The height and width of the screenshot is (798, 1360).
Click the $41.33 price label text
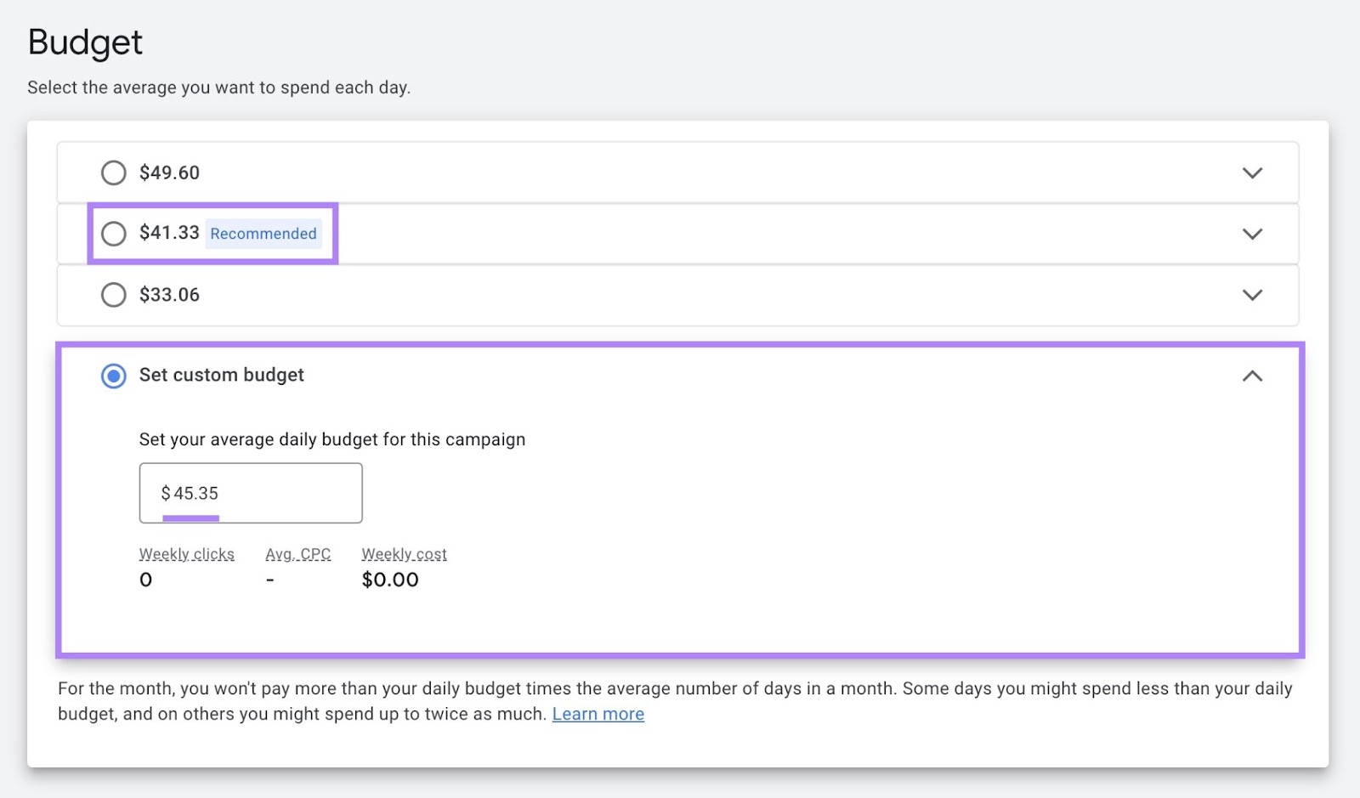(169, 232)
